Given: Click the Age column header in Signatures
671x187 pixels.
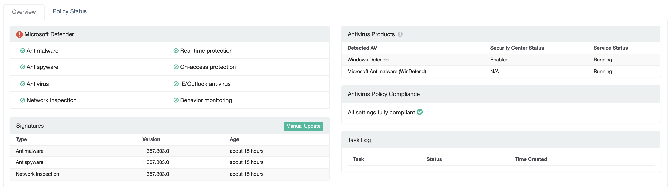Looking at the screenshot, I should (x=234, y=139).
